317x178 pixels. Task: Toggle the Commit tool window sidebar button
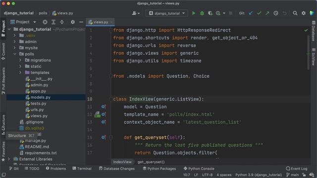[x=3, y=51]
